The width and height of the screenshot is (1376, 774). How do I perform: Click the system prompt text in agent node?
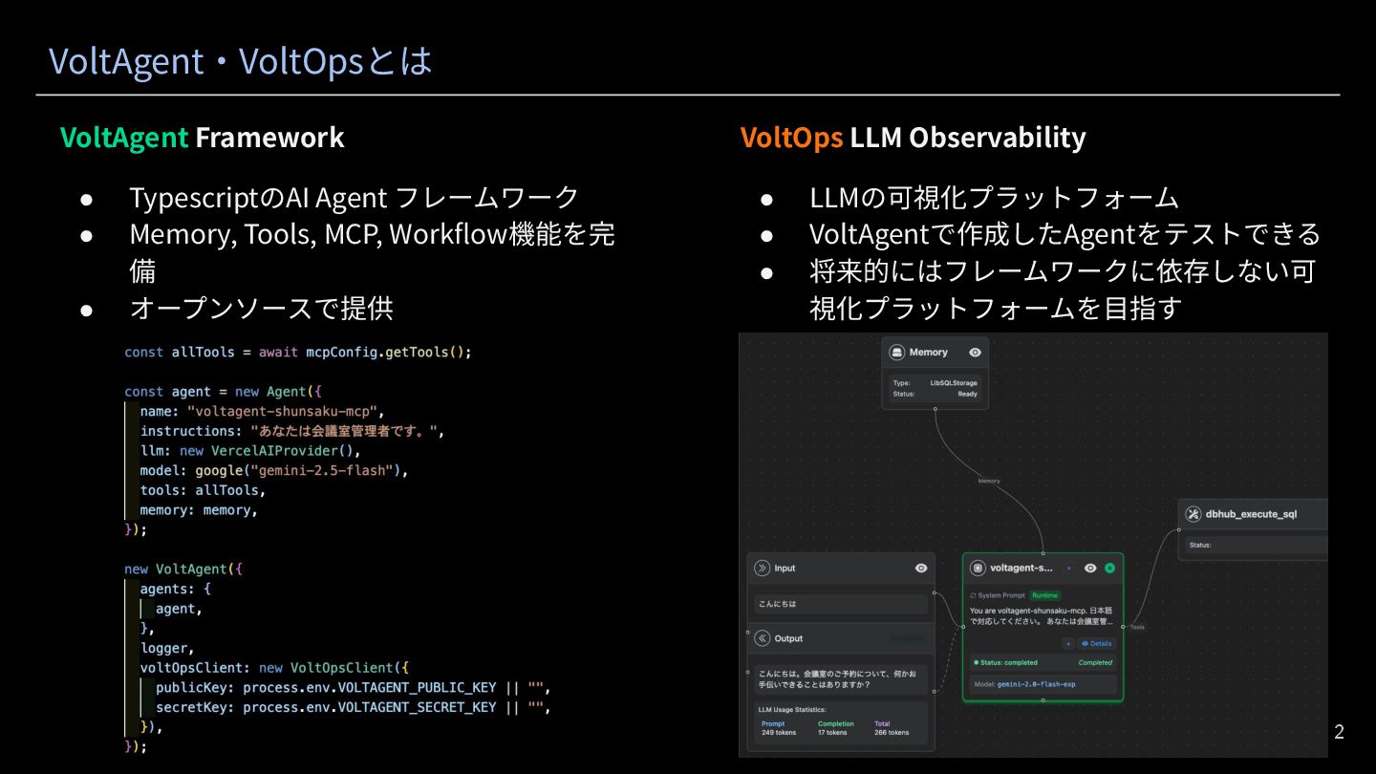coord(1042,615)
